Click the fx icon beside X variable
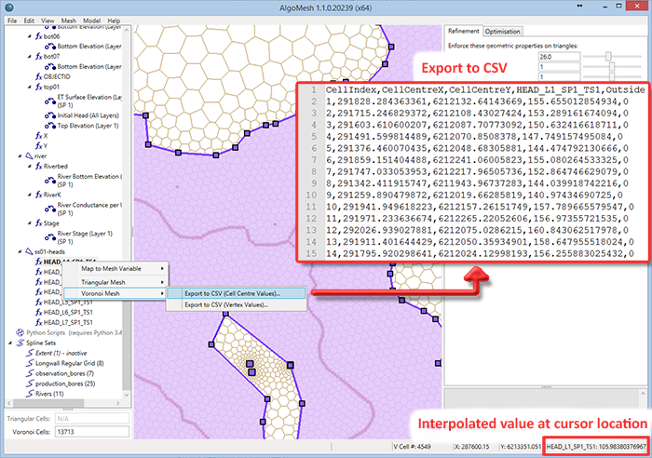 coord(39,136)
